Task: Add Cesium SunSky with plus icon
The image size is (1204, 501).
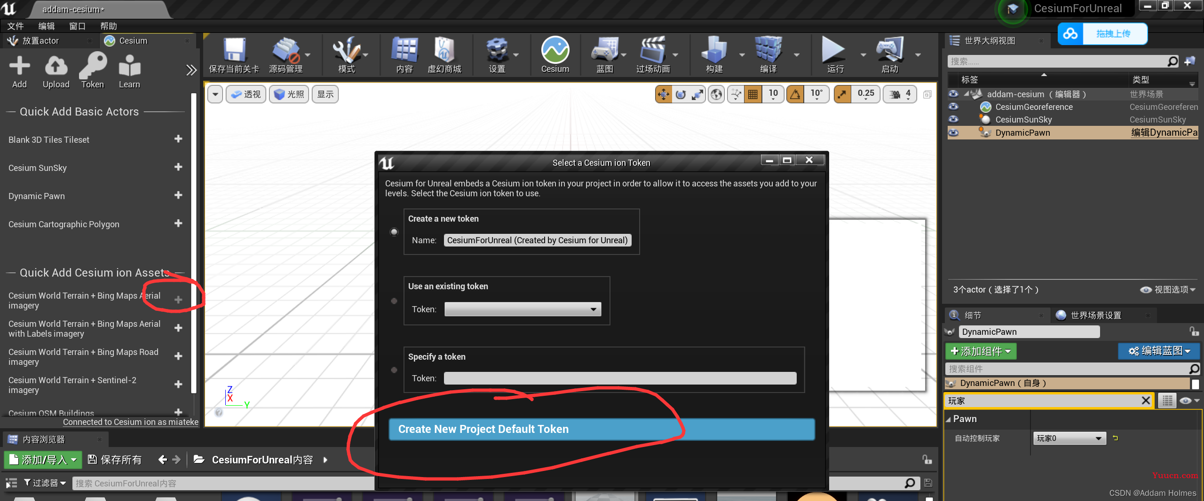Action: click(x=178, y=167)
